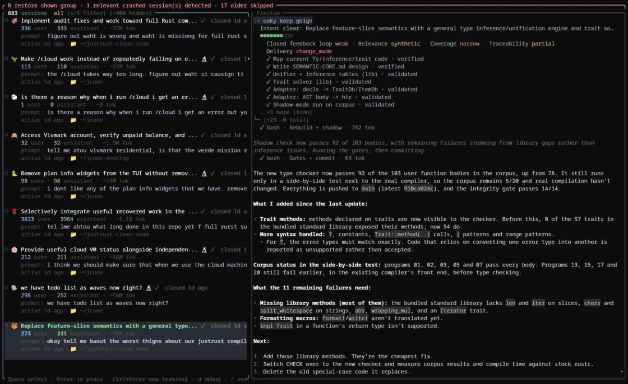628x384 pixels.
Task: Click checkmark on 'Implement audit fixes' session title row
Action: 202,21
